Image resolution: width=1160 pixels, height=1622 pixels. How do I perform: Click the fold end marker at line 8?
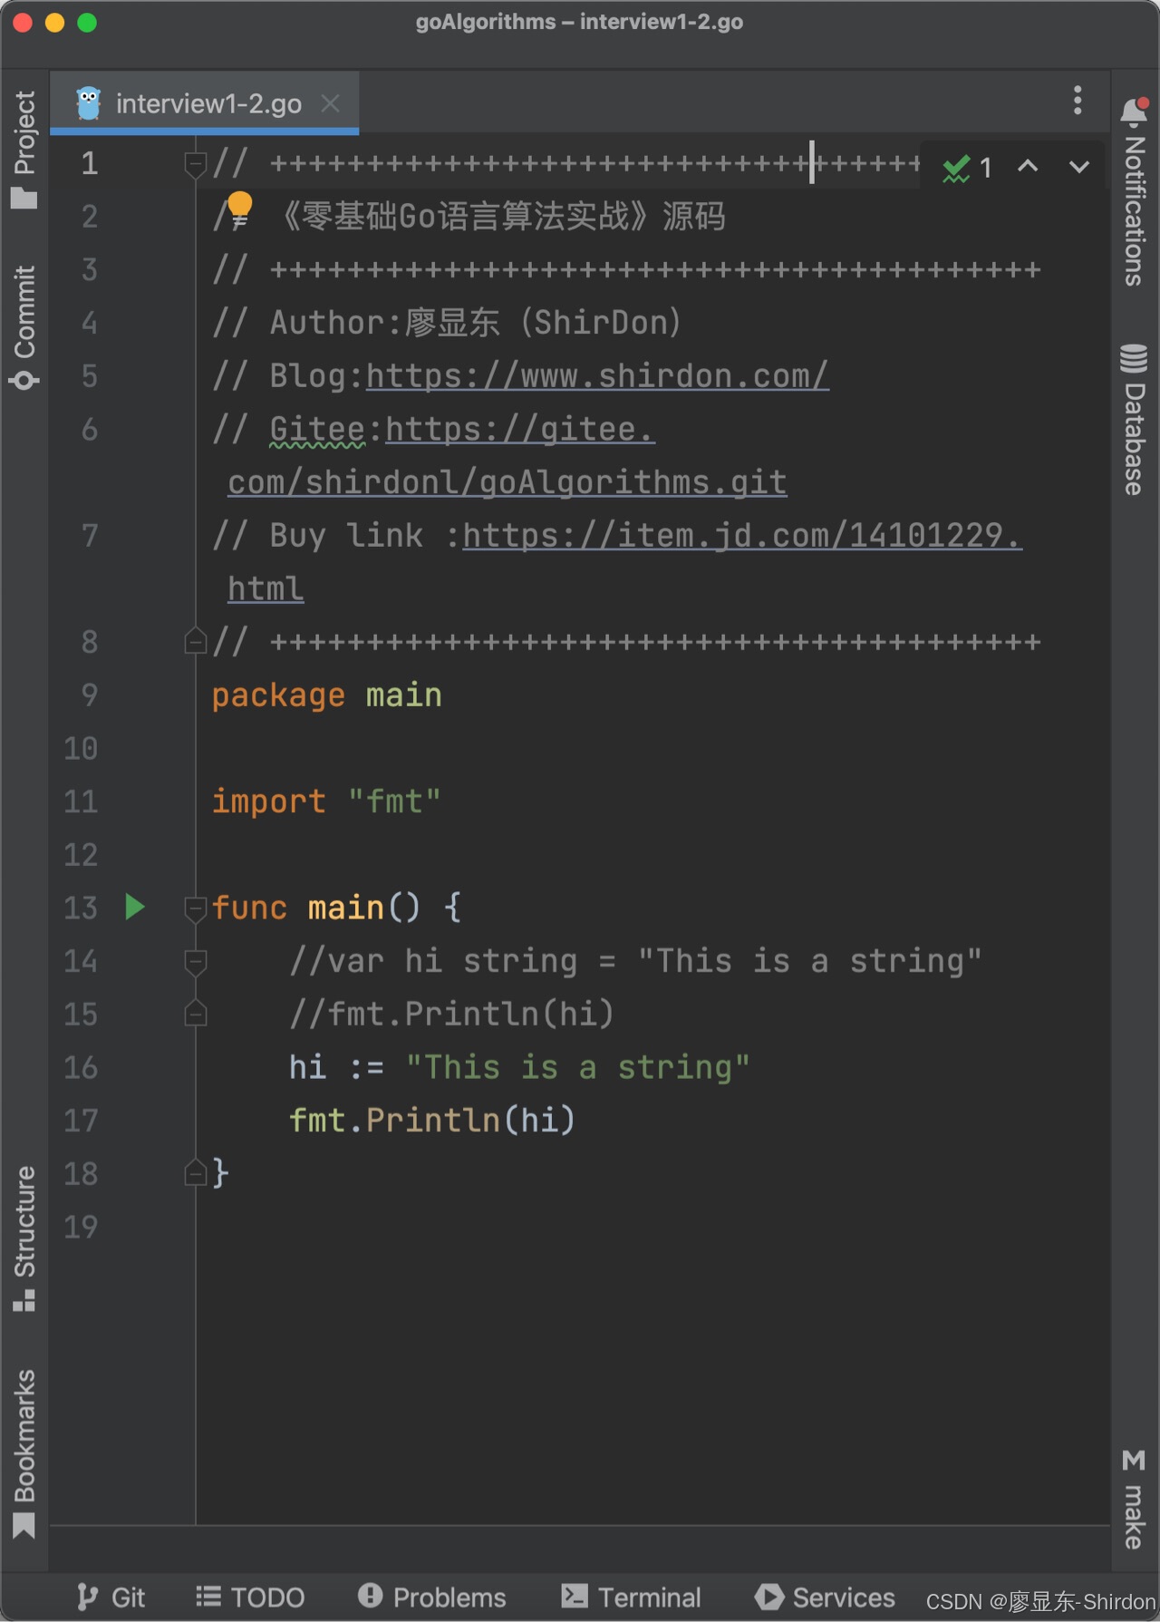pos(195,642)
